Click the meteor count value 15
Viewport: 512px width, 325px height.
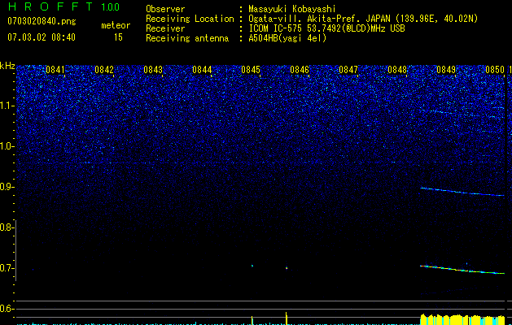pyautogui.click(x=118, y=37)
